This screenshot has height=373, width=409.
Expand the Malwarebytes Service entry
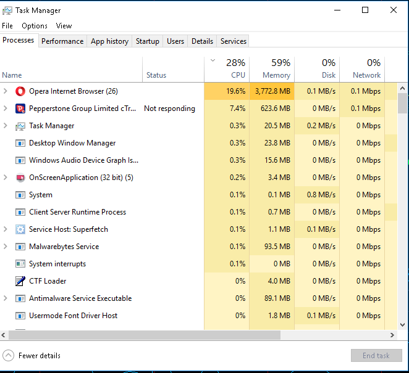point(5,247)
